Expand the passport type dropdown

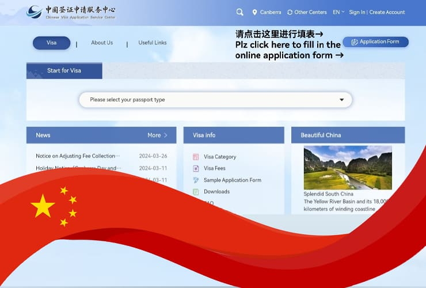pos(215,100)
